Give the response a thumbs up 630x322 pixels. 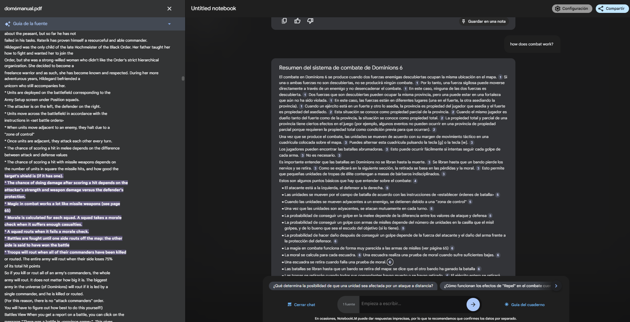(x=297, y=21)
